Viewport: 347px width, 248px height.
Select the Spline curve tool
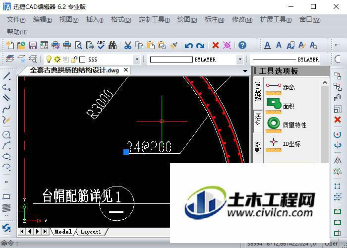[6, 109]
